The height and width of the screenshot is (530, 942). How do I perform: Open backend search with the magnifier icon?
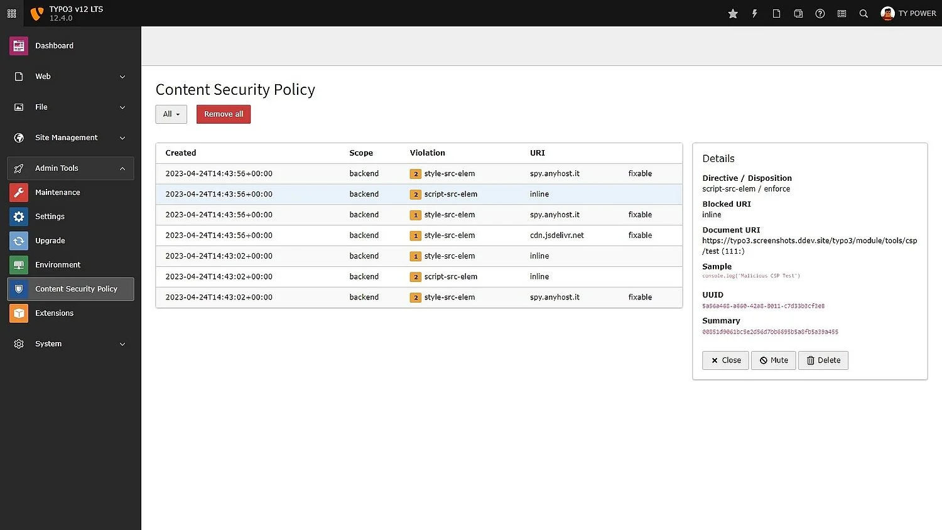(863, 13)
